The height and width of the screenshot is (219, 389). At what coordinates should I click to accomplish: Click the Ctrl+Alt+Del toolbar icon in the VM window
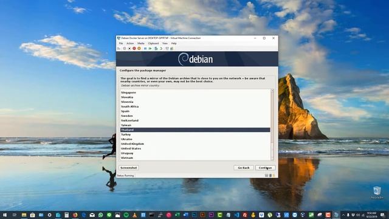119,49
